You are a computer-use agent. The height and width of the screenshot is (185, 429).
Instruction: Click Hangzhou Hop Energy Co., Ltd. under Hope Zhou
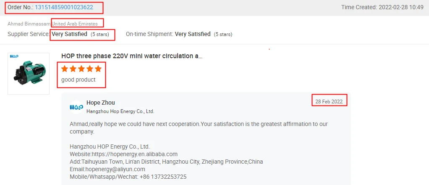coord(120,111)
